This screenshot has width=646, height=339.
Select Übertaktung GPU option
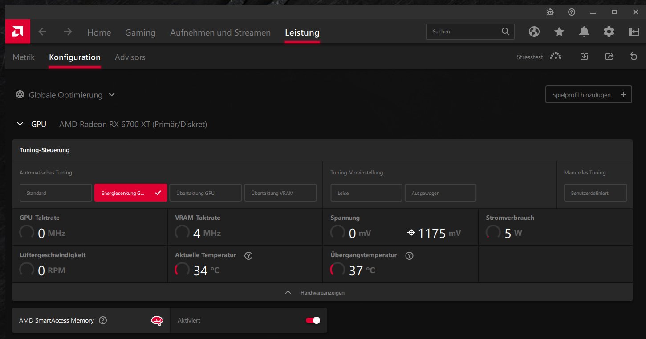[x=205, y=193]
